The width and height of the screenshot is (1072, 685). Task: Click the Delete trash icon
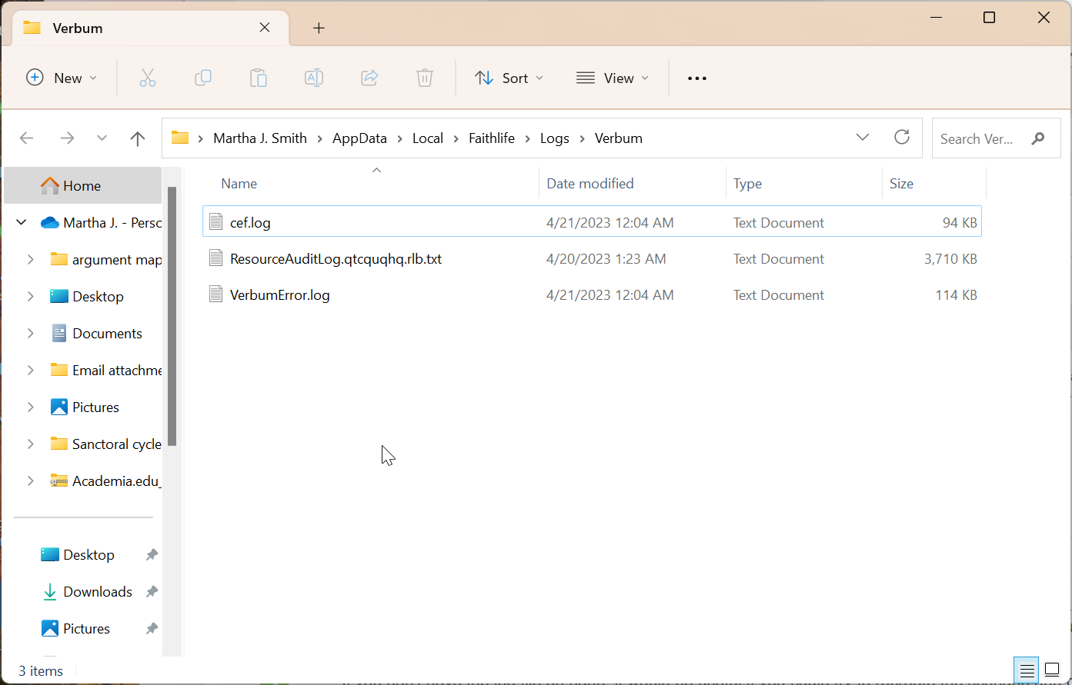click(425, 78)
